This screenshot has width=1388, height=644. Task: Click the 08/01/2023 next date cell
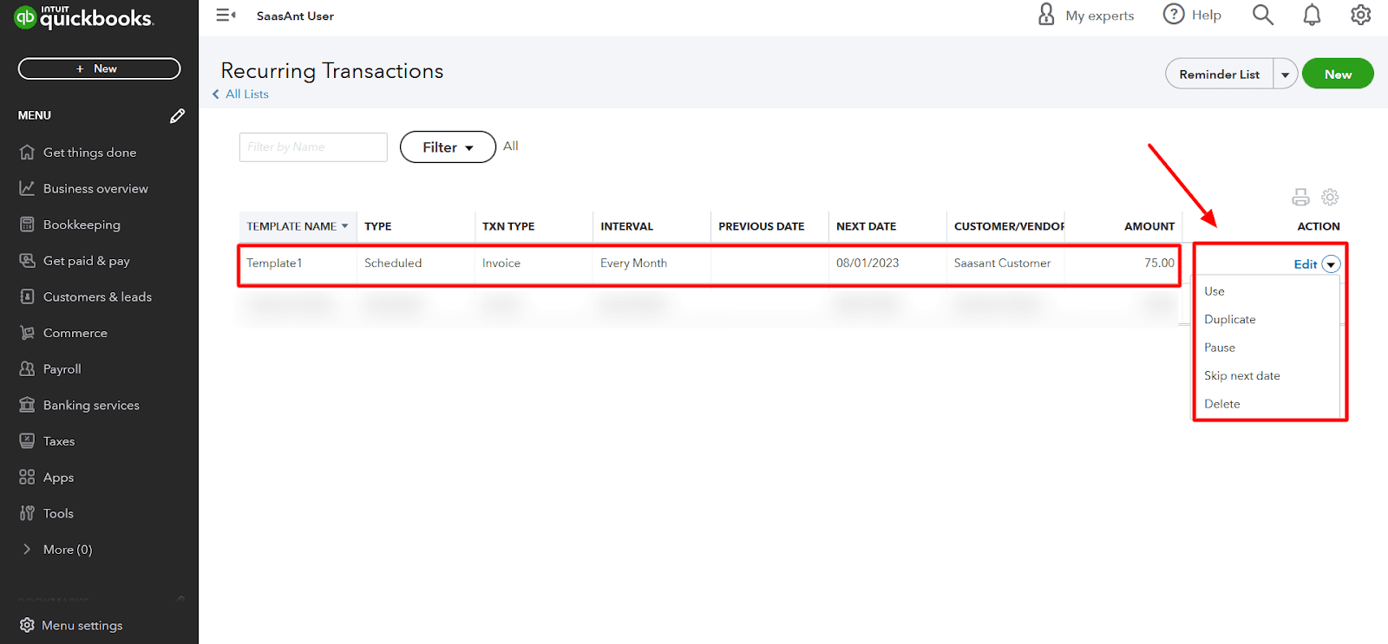point(867,263)
